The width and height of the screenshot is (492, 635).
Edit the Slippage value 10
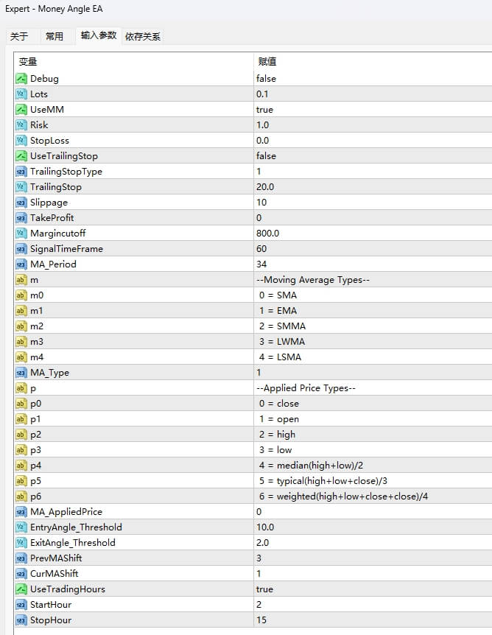click(x=261, y=202)
